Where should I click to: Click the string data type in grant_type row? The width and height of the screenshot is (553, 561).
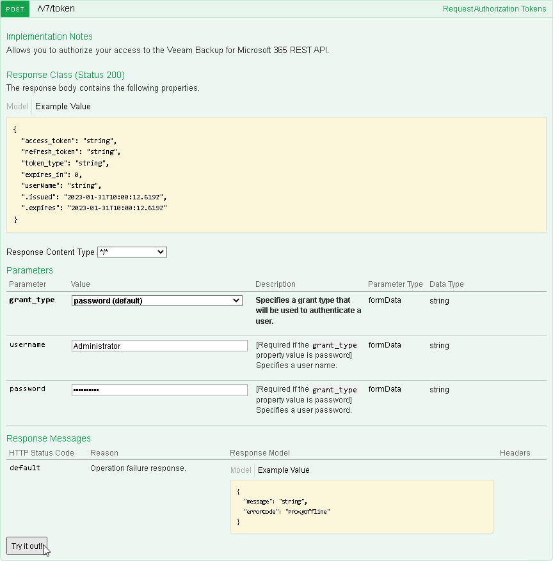pyautogui.click(x=439, y=300)
